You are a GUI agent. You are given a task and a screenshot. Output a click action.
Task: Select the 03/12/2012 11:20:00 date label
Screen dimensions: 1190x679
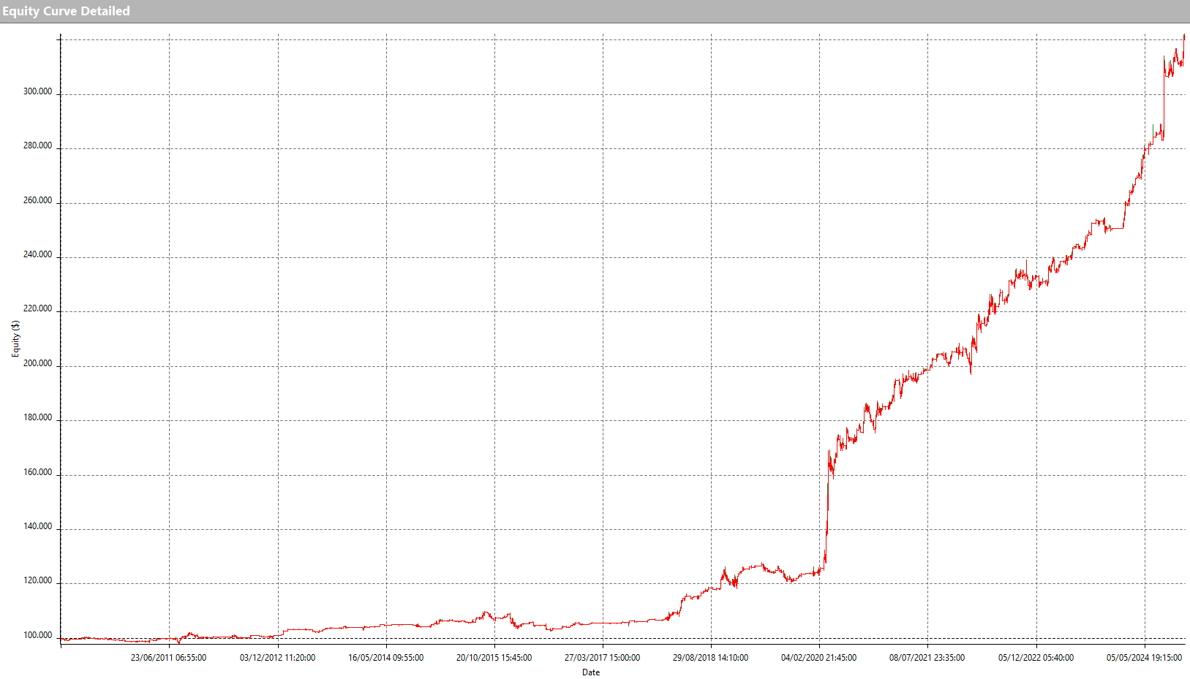[x=277, y=658]
